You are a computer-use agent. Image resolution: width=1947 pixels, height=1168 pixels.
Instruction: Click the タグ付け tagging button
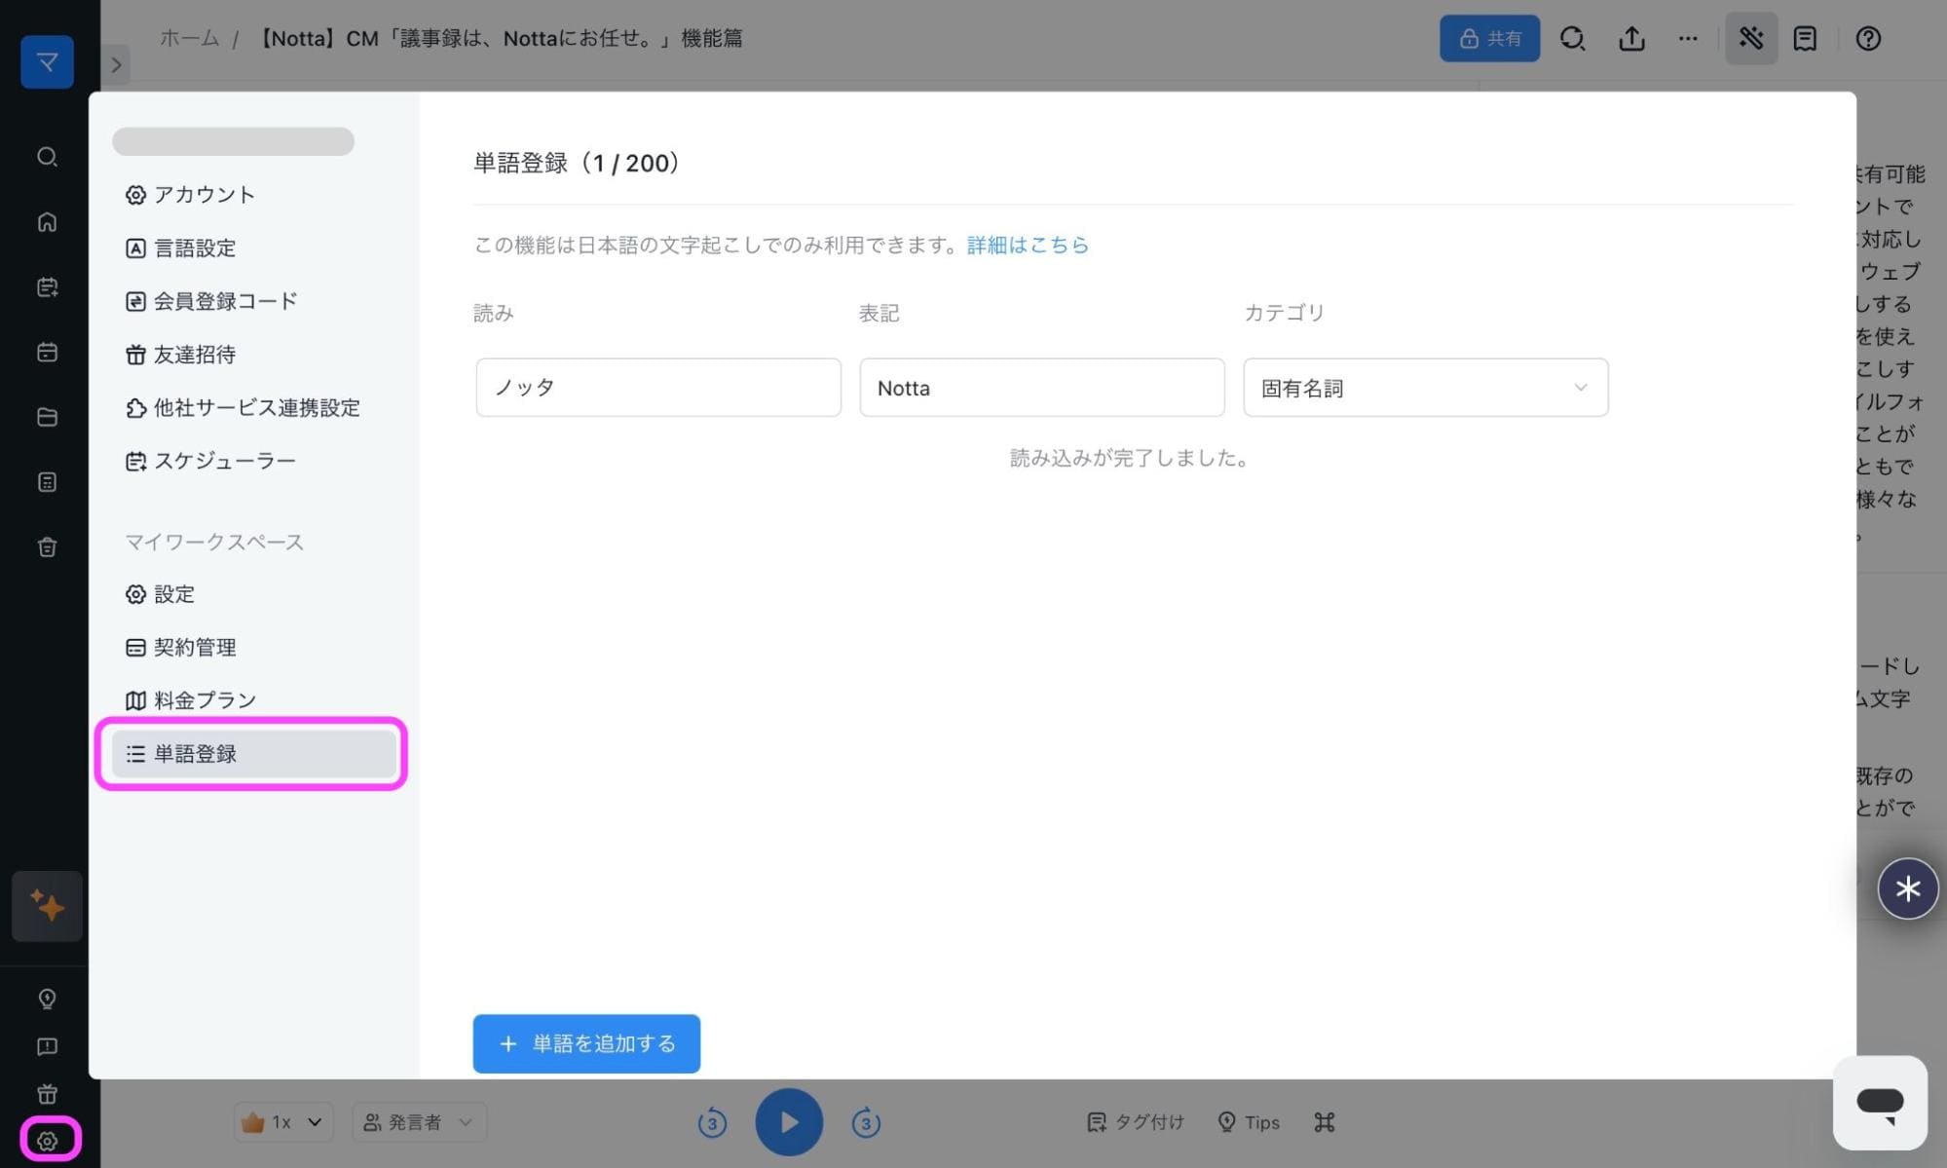click(x=1136, y=1122)
